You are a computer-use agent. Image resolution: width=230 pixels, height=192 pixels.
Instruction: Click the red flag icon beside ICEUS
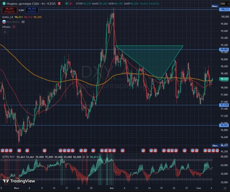[58, 3]
